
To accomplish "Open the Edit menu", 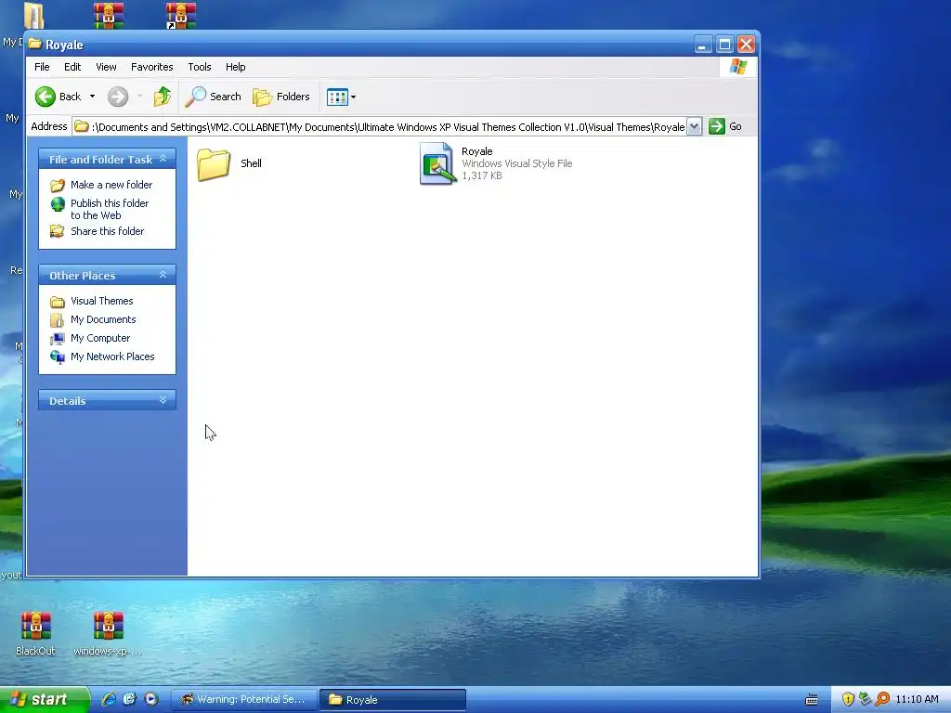I will tap(72, 67).
